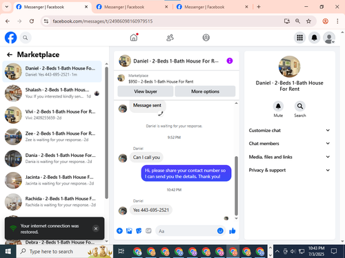
Task: Click the Facebook search magnifier icon
Action: (x=26, y=38)
